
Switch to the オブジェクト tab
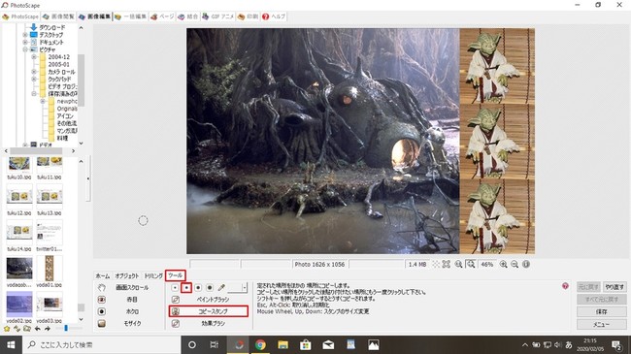click(x=127, y=276)
